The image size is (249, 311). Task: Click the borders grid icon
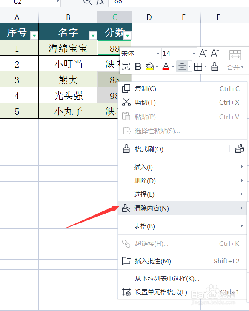[198, 67]
